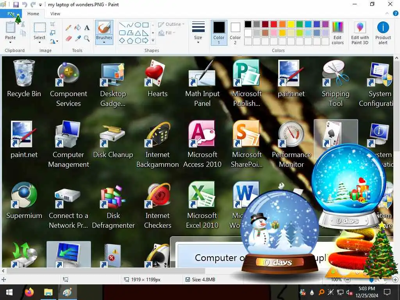Click the Copy icon in Clipboard
Viewport: 400px width, 300px height.
[x=23, y=33]
